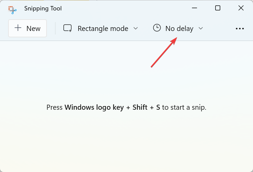Click the Snipping Tool app icon
The image size is (253, 172).
(12, 9)
